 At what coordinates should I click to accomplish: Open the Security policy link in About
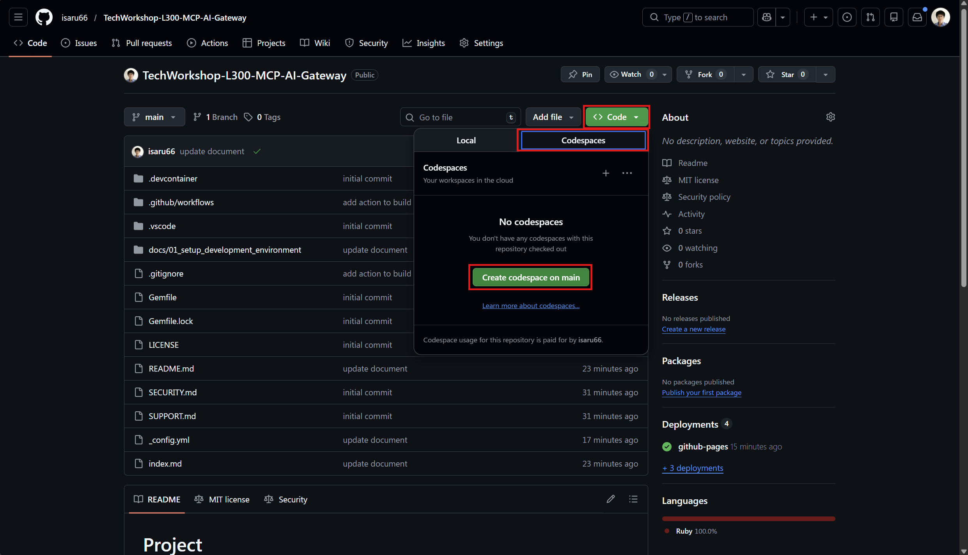(x=704, y=197)
